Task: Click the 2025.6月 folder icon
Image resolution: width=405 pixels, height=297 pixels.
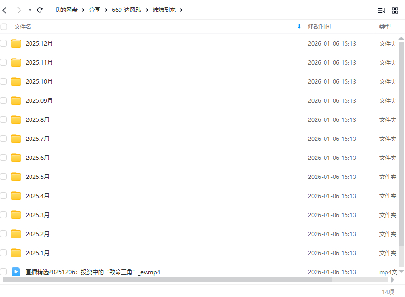Action: pos(16,158)
